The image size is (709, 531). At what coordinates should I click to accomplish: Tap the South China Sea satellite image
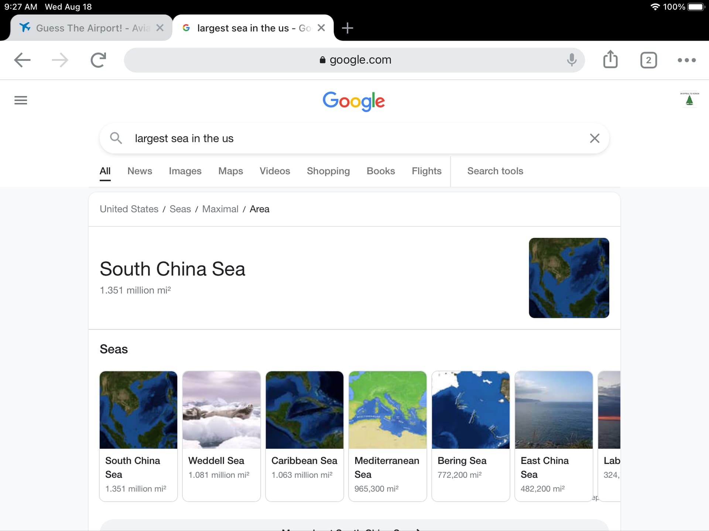click(569, 278)
